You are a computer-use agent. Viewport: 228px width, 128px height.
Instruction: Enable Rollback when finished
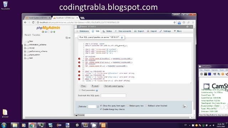(x=146, y=106)
